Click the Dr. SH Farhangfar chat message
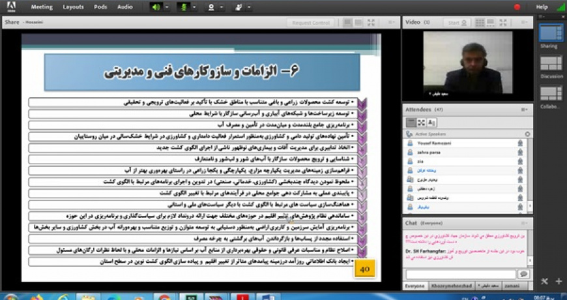The height and width of the screenshot is (300, 567). pos(467,253)
